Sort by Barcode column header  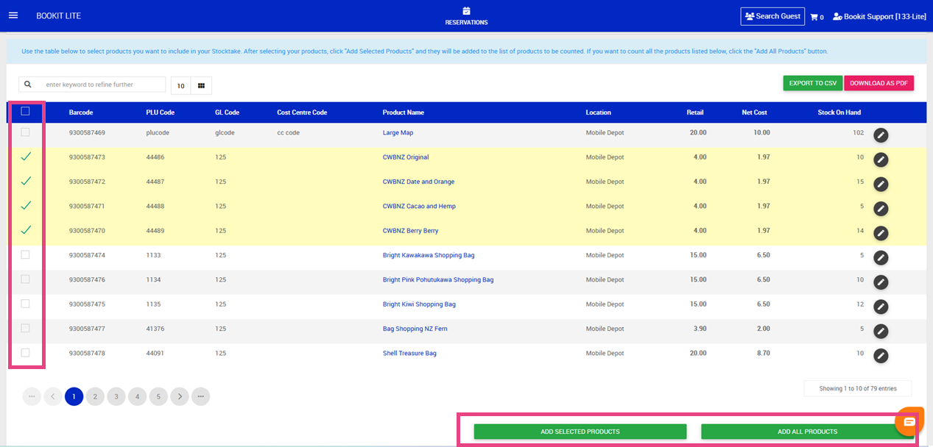point(81,112)
